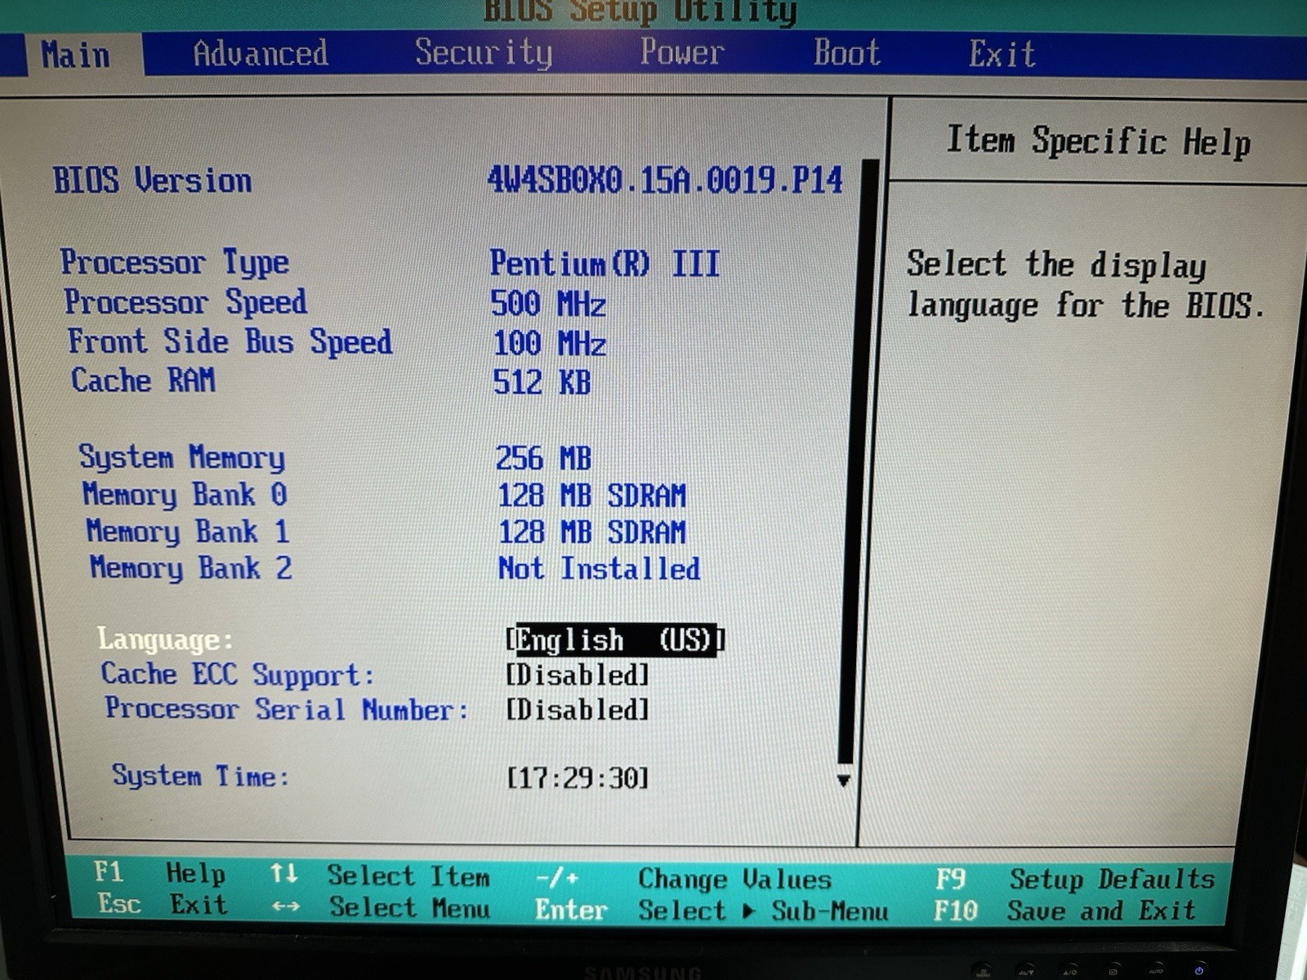
Task: Click the F9 Setup Defaults hint
Action: pos(1075,879)
